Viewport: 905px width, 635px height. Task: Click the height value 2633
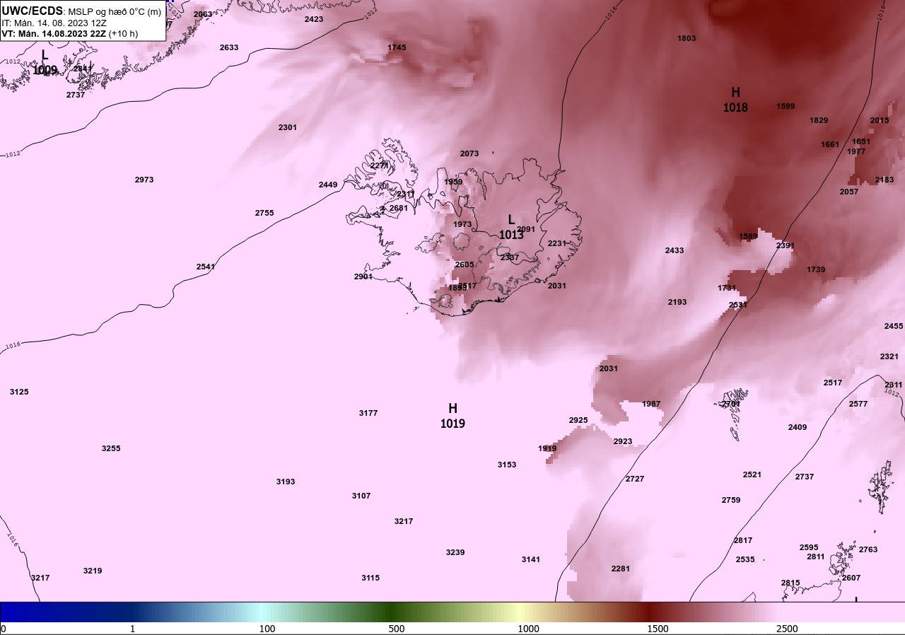pyautogui.click(x=229, y=47)
